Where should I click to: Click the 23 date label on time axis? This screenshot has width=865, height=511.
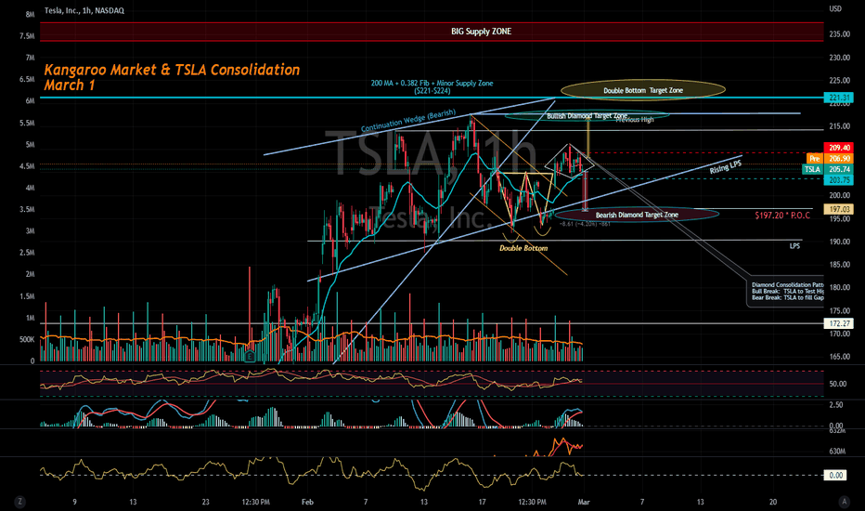(x=206, y=502)
